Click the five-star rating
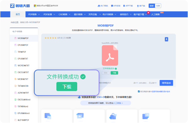 pos(50,38)
